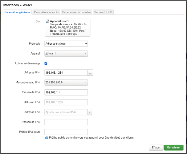Toggle the Activer au démarrage checkbox
The height and width of the screenshot is (154, 187).
click(46, 63)
